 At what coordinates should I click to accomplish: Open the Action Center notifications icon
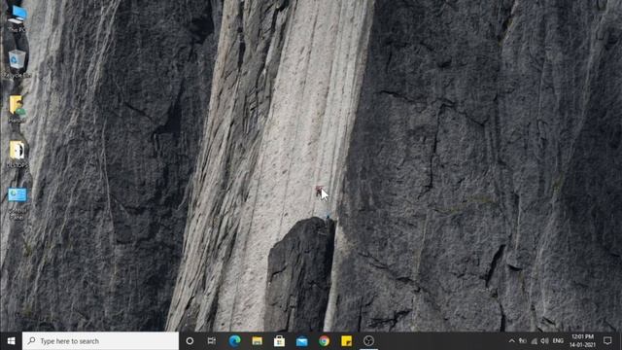pyautogui.click(x=607, y=341)
